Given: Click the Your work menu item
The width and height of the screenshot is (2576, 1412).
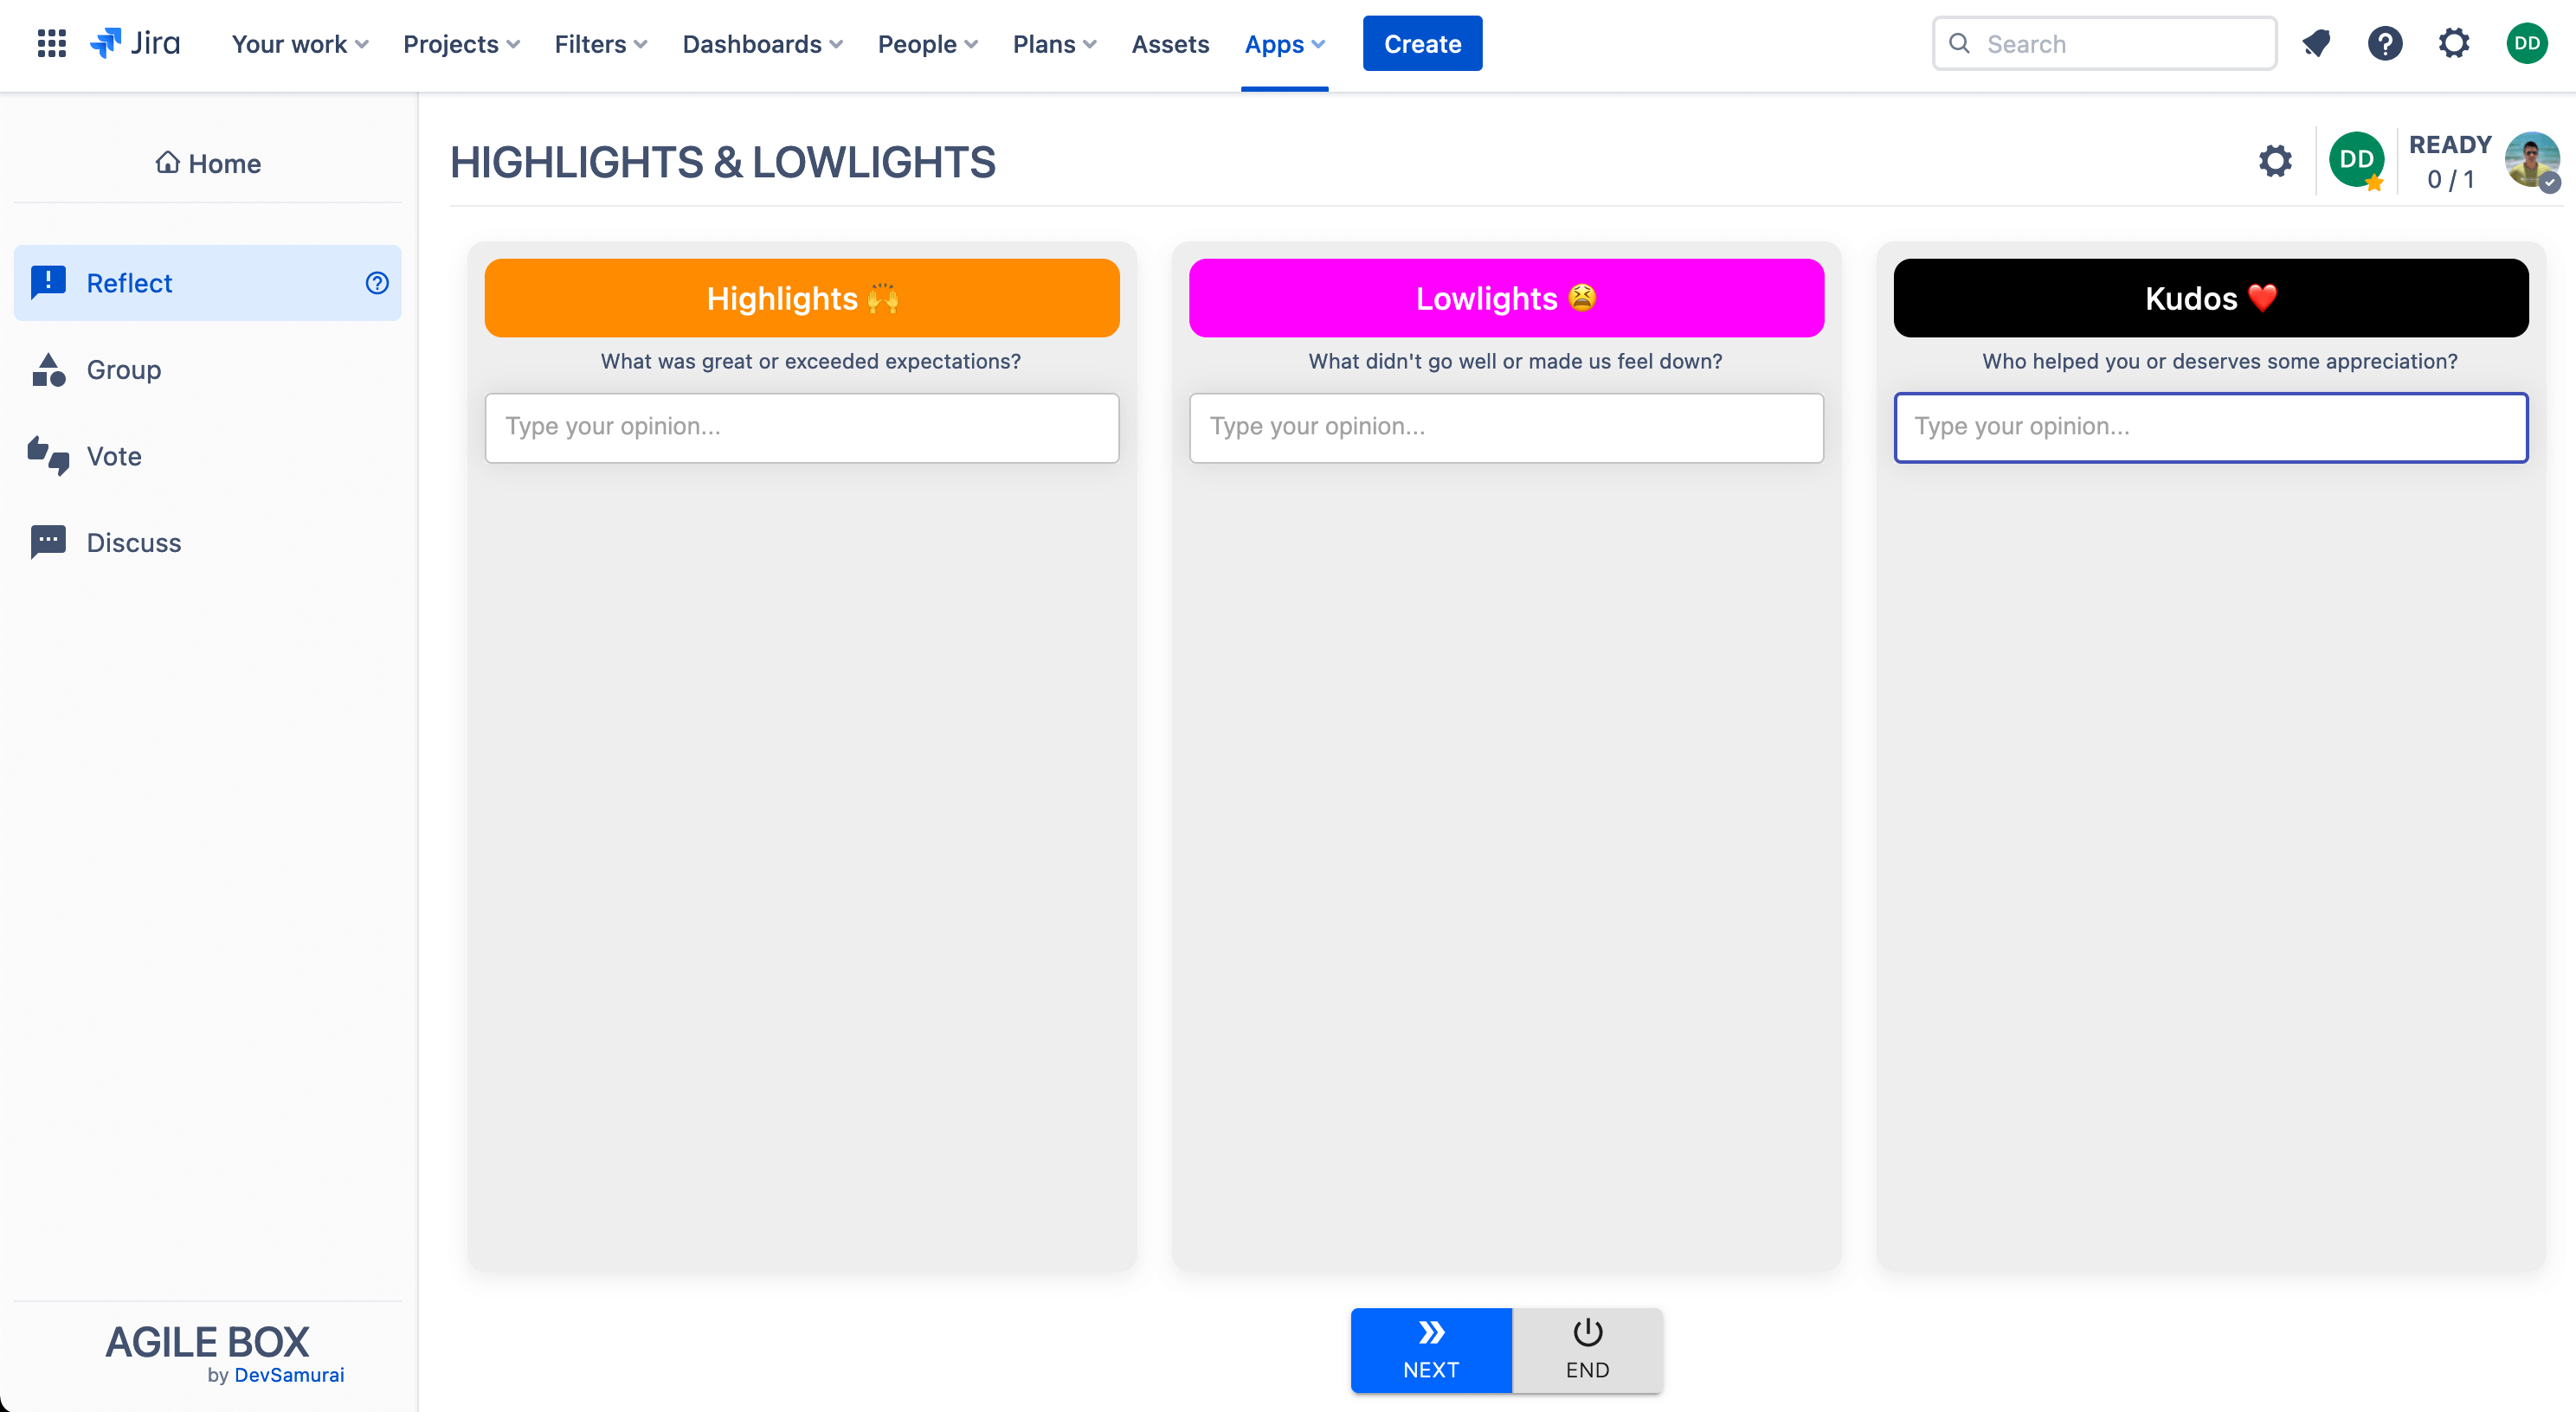Looking at the screenshot, I should [x=299, y=43].
